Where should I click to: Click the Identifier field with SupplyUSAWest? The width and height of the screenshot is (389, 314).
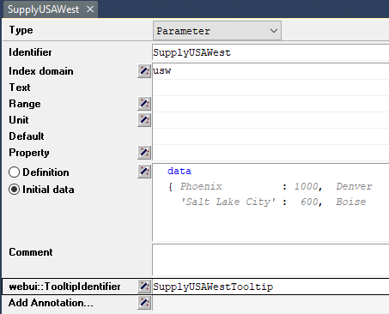click(270, 52)
